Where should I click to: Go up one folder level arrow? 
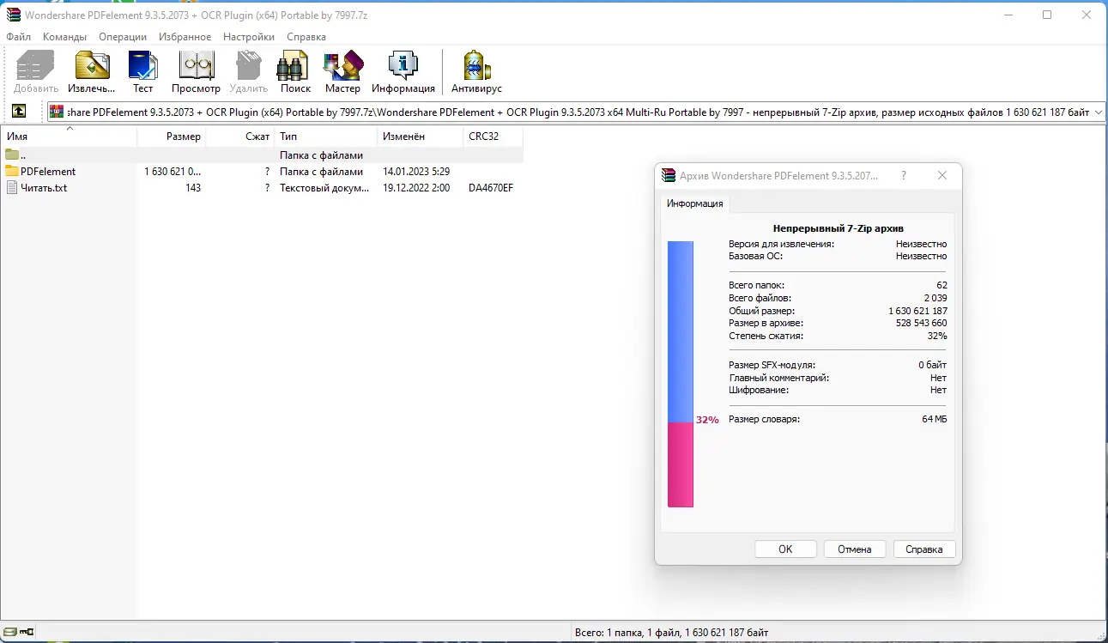pos(19,112)
